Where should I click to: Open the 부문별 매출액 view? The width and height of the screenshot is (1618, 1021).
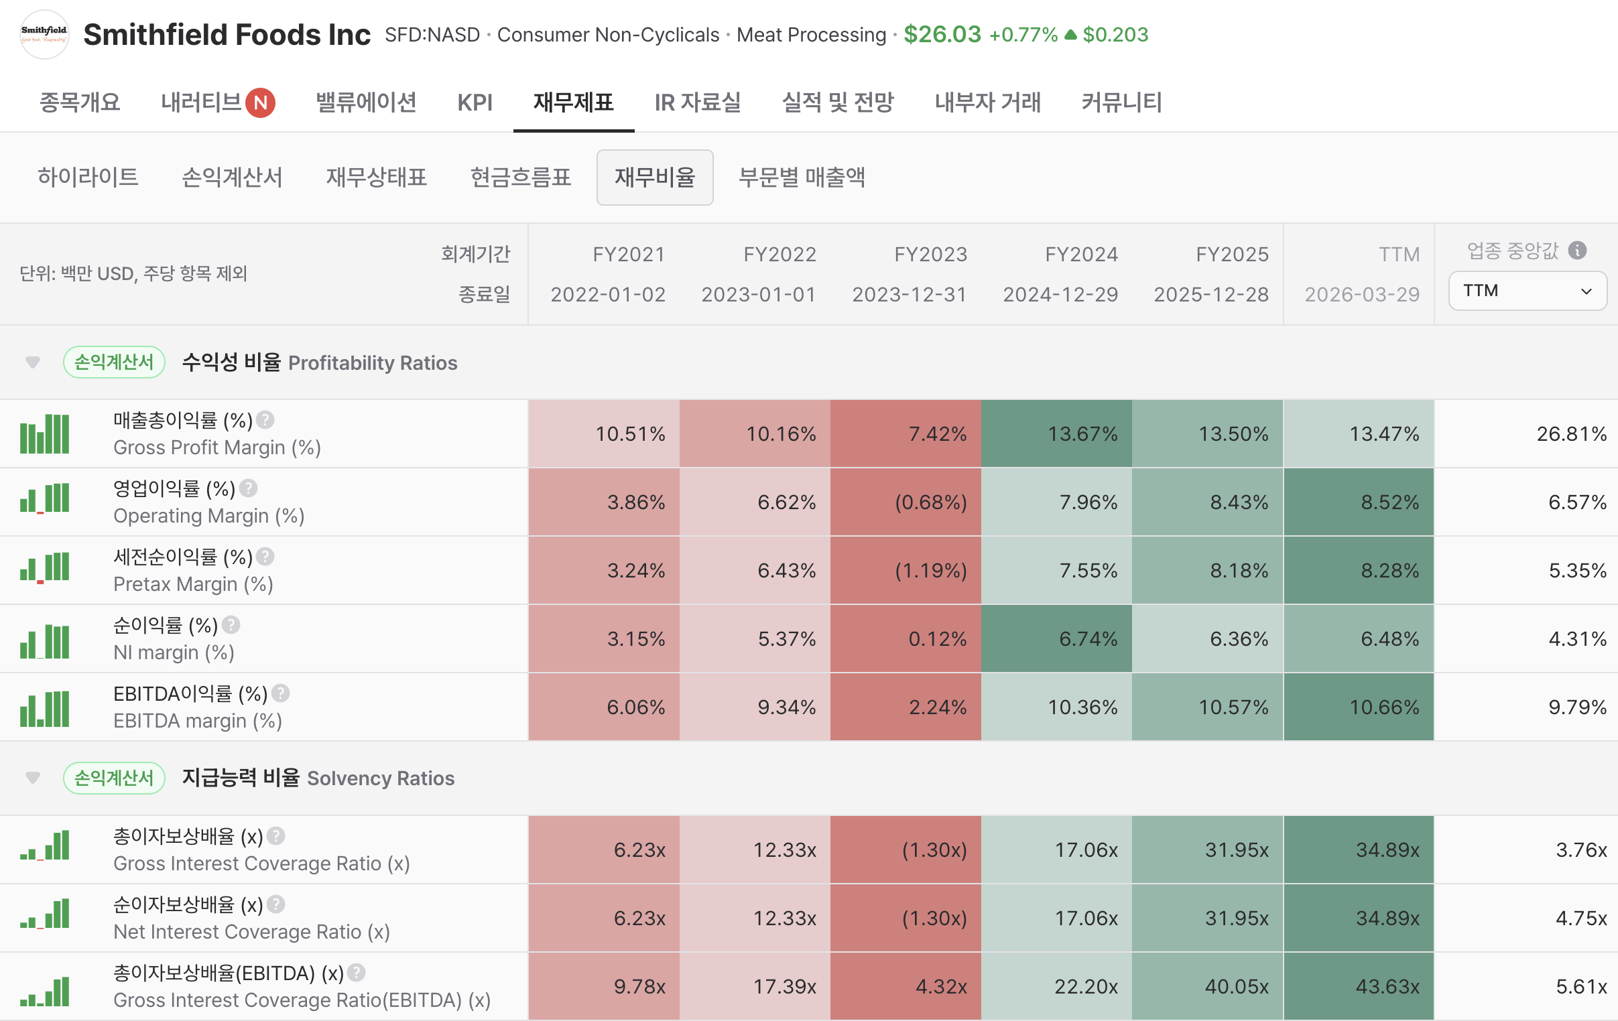point(802,178)
